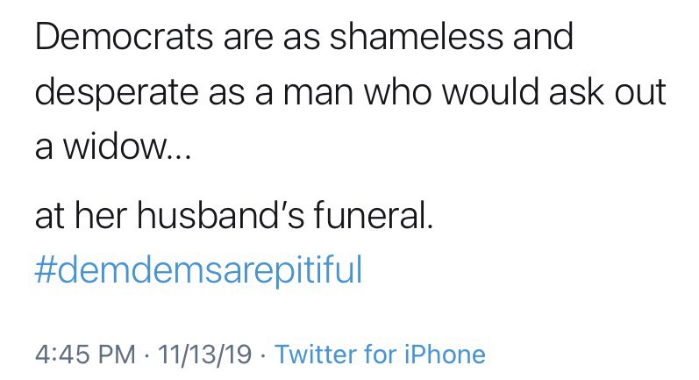
Task: Click the word Twitter in the source label
Action: [x=316, y=355]
